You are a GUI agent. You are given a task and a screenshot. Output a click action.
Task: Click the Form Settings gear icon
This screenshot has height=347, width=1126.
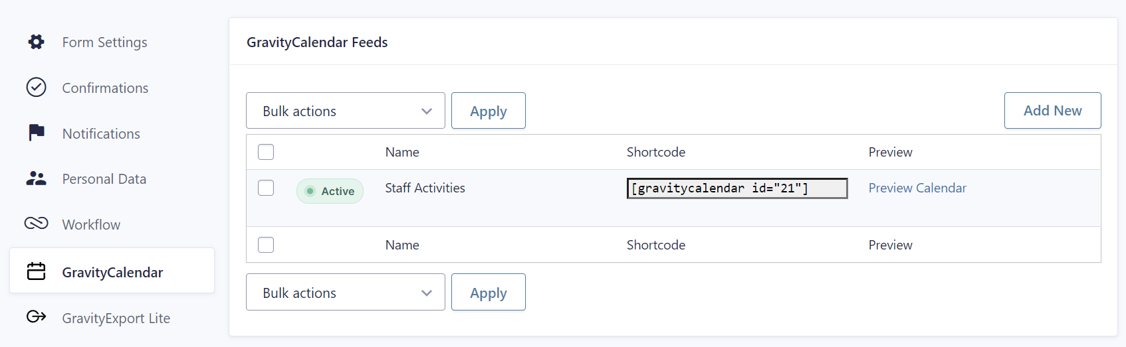tap(36, 42)
